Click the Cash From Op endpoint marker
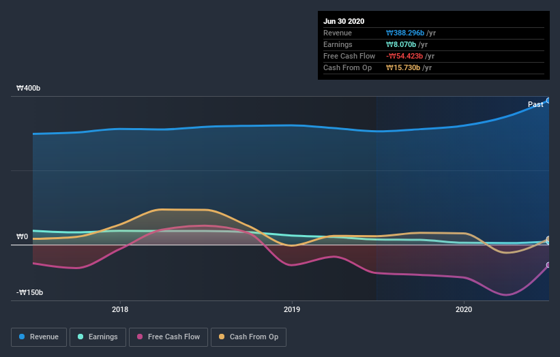Image resolution: width=560 pixels, height=357 pixels. click(548, 239)
